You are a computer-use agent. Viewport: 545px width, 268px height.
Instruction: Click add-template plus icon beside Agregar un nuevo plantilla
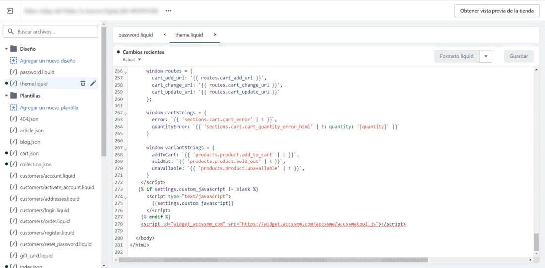point(13,108)
